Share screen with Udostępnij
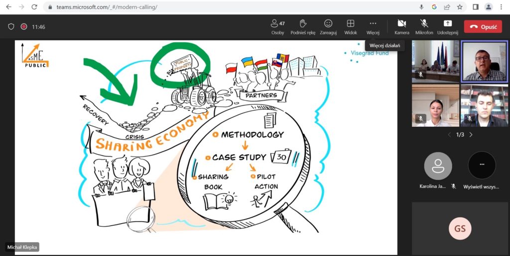The image size is (510, 256). (448, 27)
